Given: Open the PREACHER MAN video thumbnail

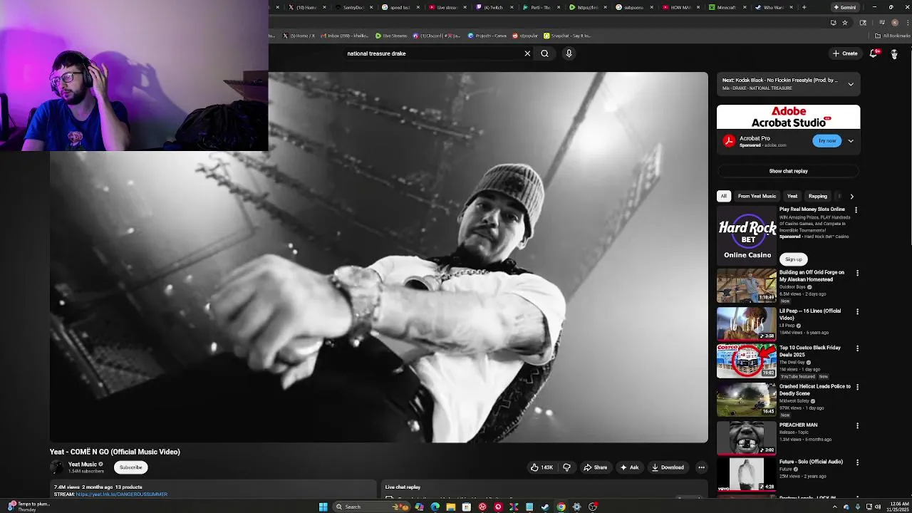Looking at the screenshot, I should coord(746,437).
